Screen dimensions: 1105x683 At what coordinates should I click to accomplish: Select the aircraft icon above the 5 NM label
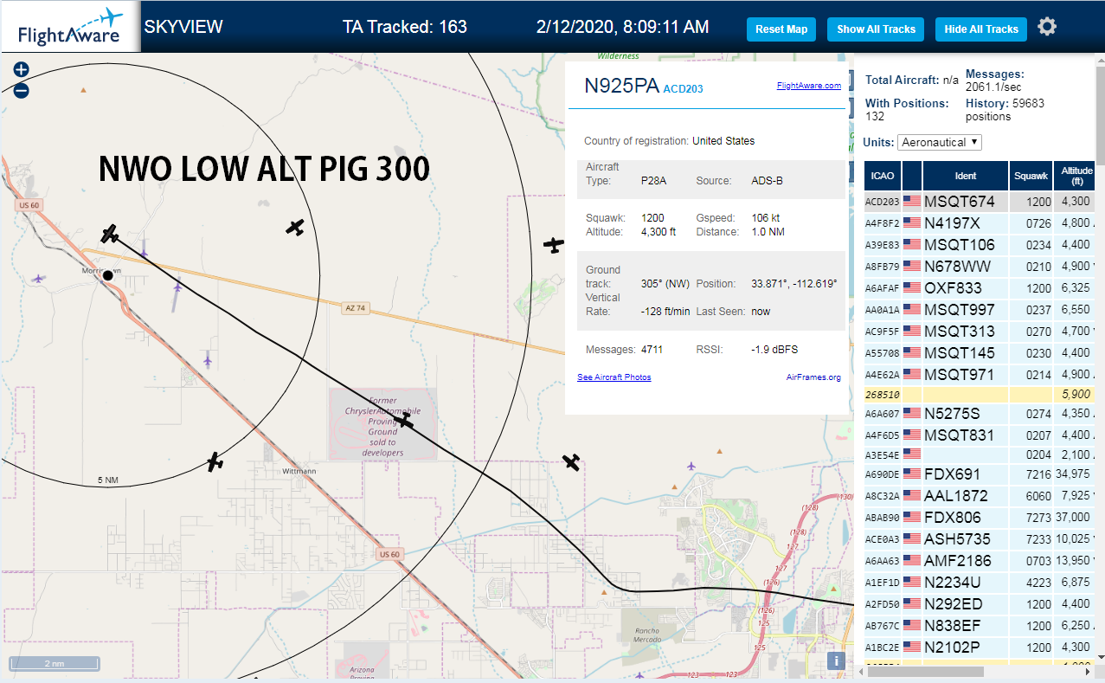[x=215, y=462]
